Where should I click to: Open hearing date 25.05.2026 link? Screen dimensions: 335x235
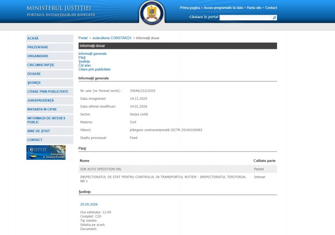89,204
